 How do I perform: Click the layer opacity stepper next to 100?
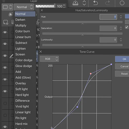(x=64, y=6)
